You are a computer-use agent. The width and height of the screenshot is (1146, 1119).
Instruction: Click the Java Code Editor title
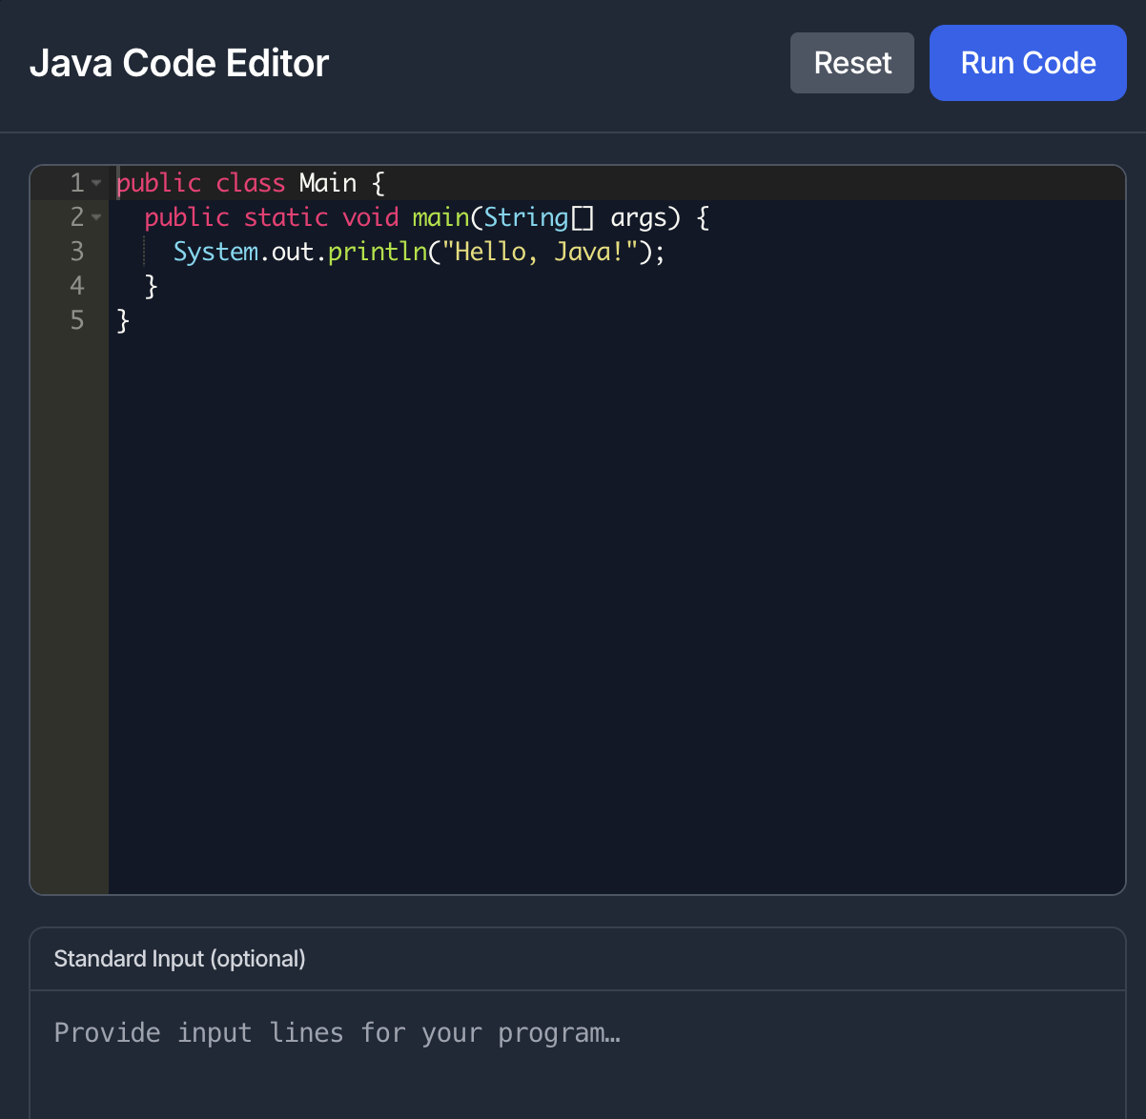pyautogui.click(x=179, y=63)
